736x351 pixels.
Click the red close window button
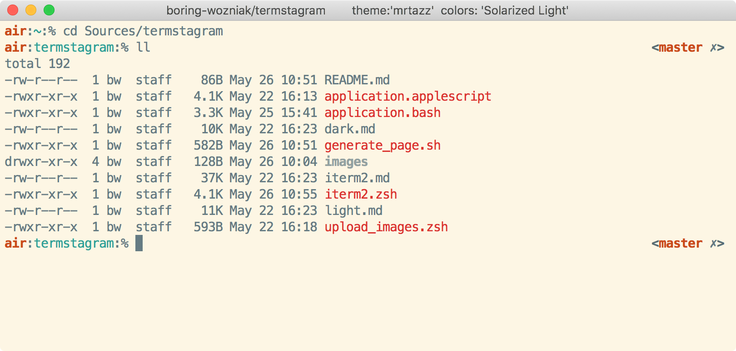[13, 10]
